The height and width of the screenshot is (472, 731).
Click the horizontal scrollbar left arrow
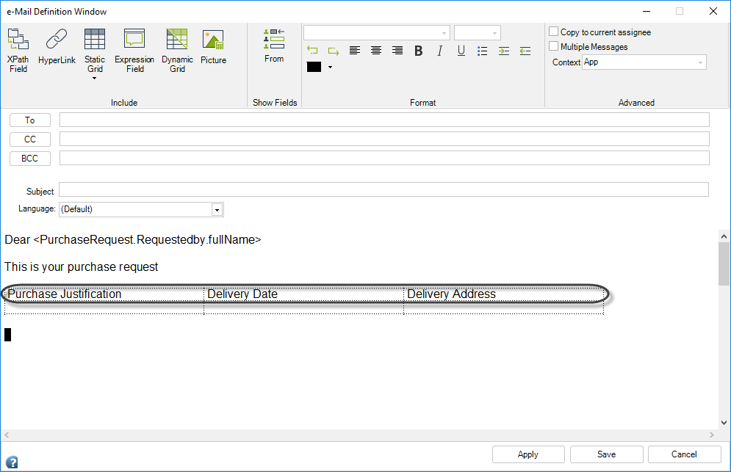[7, 435]
